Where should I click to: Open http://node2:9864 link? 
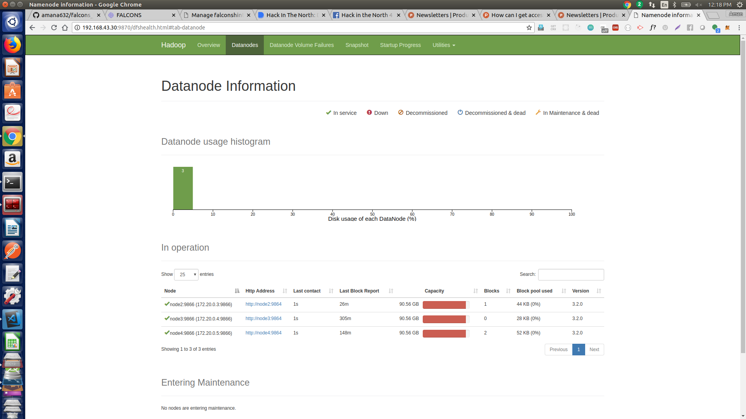coord(263,304)
